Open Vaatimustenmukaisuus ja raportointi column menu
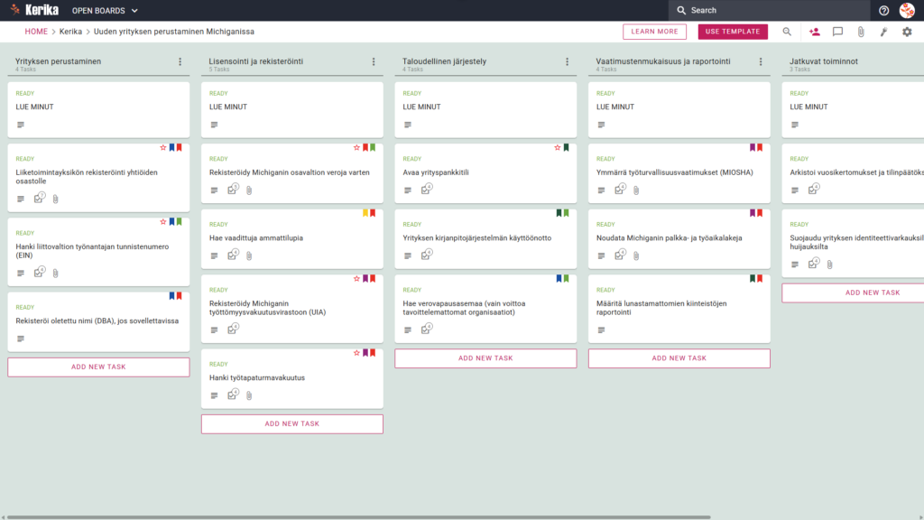This screenshot has height=520, width=924. 761,61
